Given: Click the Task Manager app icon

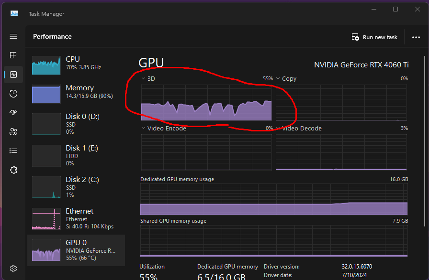Looking at the screenshot, I should click(14, 13).
